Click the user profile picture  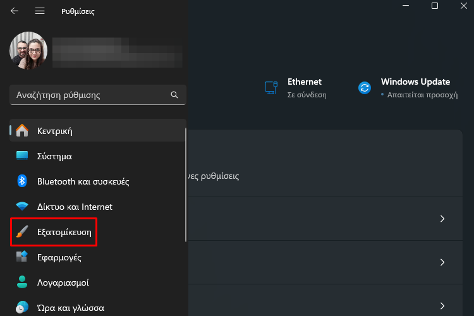[x=28, y=51]
